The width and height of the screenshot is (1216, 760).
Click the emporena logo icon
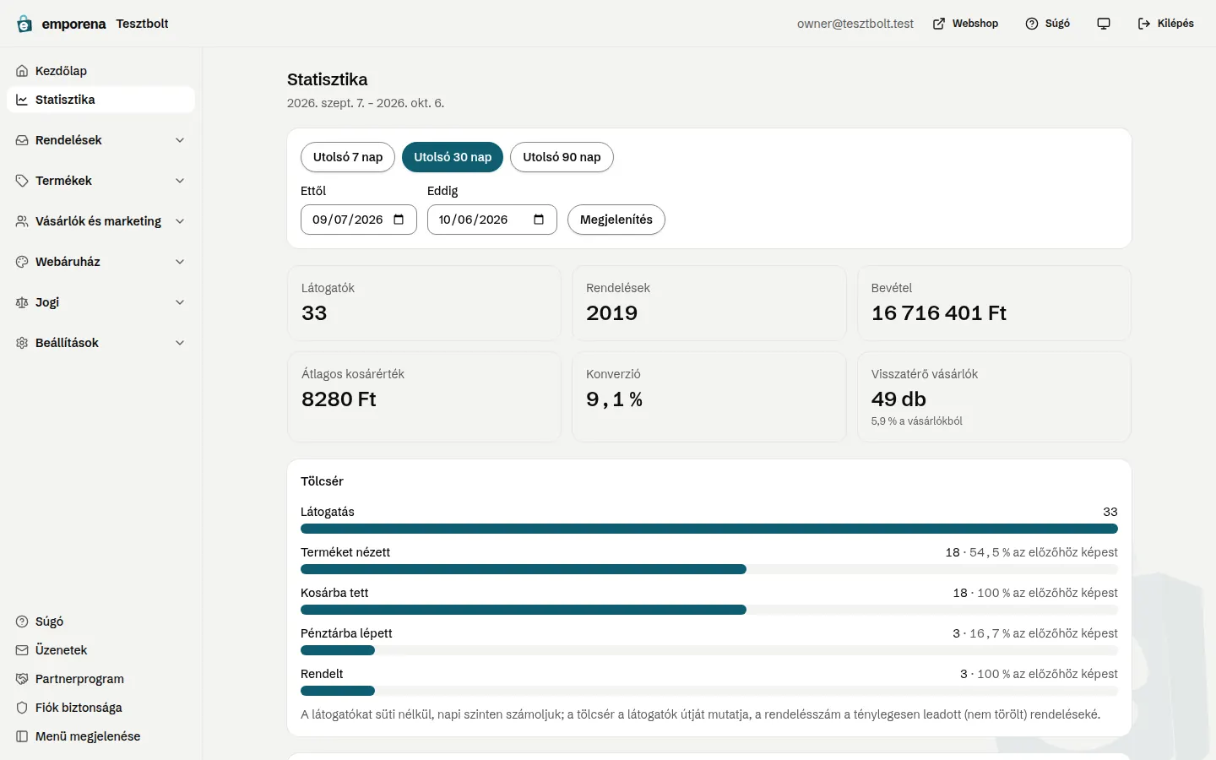(x=24, y=24)
